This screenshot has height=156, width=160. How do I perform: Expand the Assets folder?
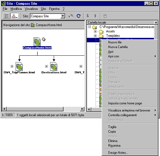[x=95, y=31]
